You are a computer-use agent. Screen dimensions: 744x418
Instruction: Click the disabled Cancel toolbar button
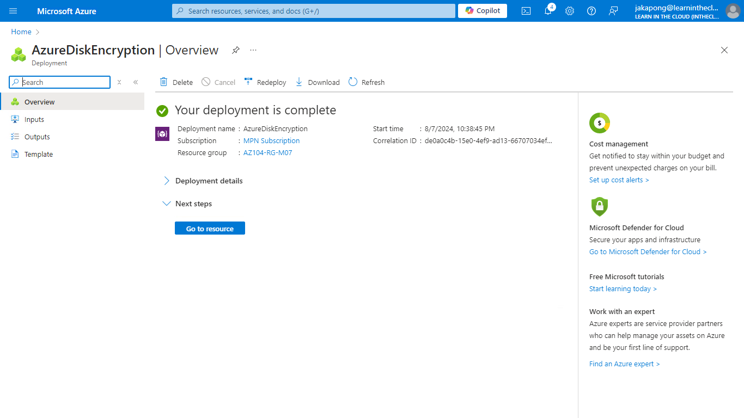[x=218, y=82]
